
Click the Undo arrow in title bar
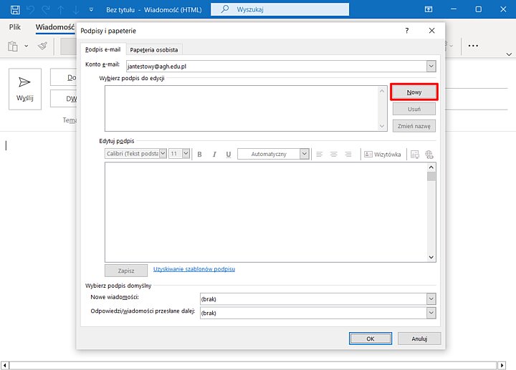coord(30,10)
